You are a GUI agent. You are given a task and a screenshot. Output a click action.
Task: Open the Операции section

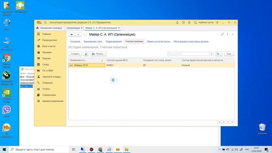(x=47, y=83)
